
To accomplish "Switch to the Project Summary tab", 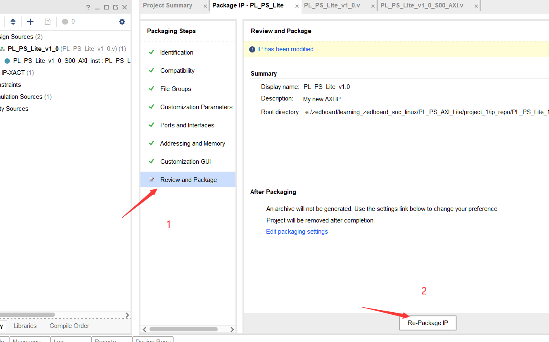I will point(167,5).
